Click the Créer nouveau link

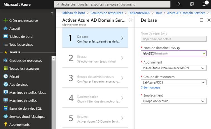(150, 87)
